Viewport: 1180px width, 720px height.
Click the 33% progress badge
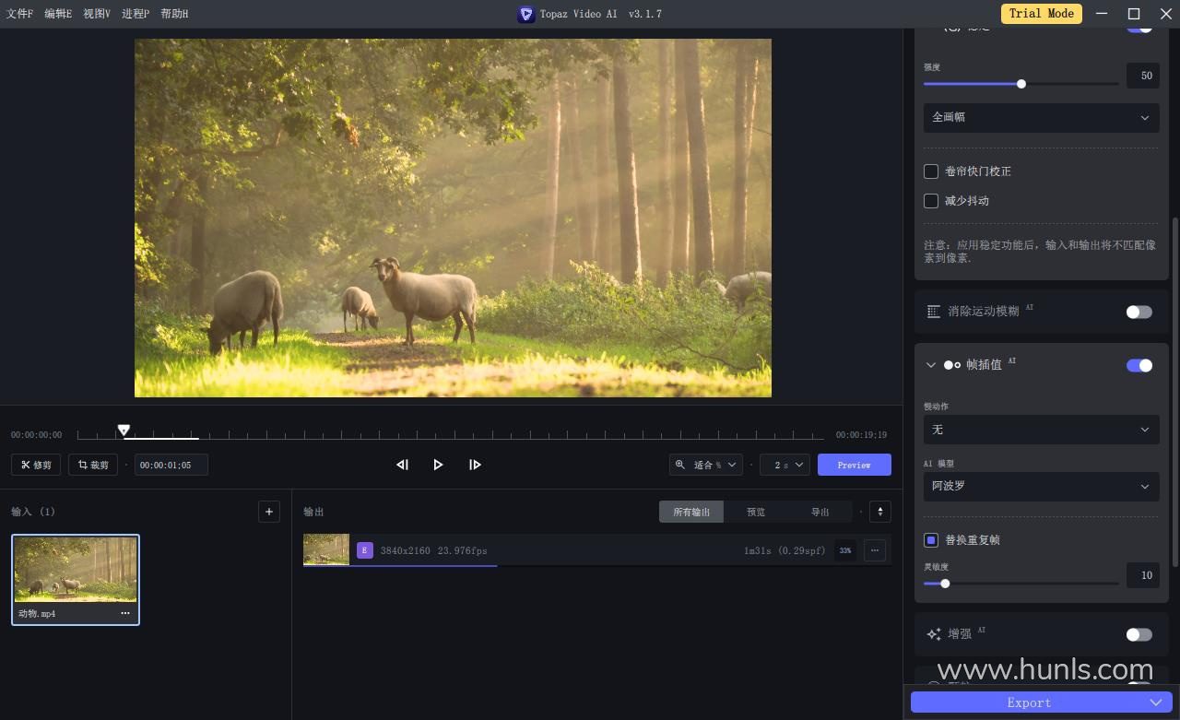point(844,550)
